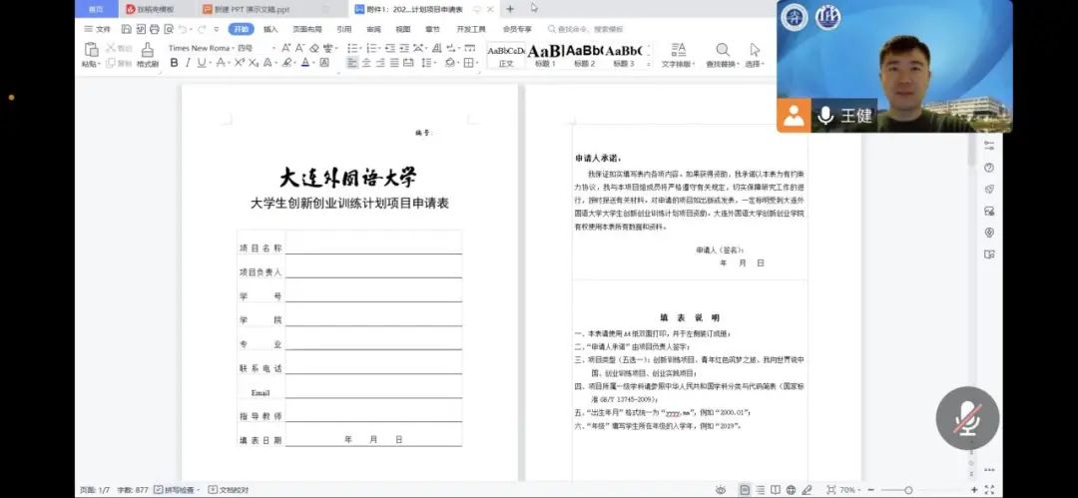The image size is (1078, 498).
Task: Switch to the 插入 (Insert) ribbon tab
Action: pos(270,29)
